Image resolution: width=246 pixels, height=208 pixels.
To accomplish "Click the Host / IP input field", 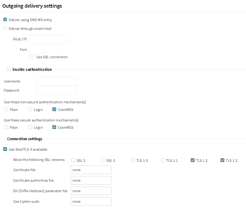I will tap(50, 39).
